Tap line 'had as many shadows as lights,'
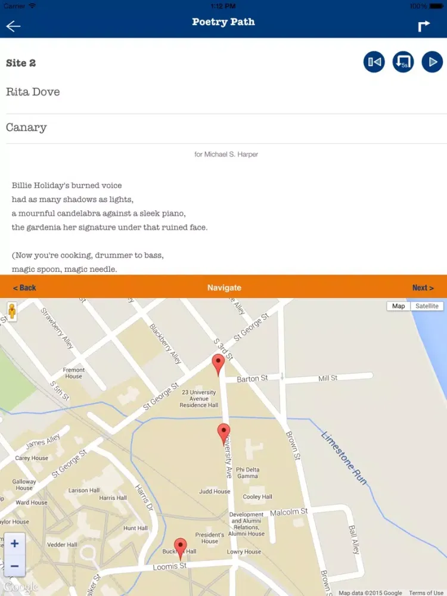 (73, 200)
